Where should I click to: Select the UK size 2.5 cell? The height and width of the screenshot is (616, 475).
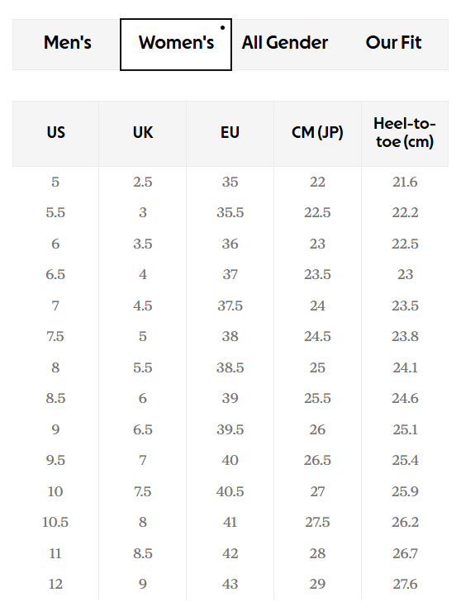tap(143, 182)
